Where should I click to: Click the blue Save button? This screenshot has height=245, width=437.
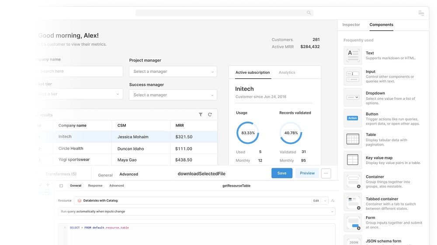click(x=282, y=173)
